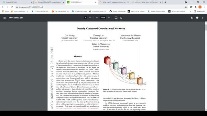Open the Med7 bookmark
207x116 pixels.
tap(136, 12)
